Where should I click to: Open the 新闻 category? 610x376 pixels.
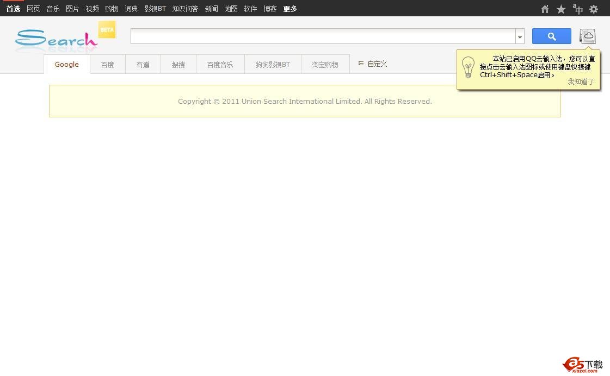point(211,9)
